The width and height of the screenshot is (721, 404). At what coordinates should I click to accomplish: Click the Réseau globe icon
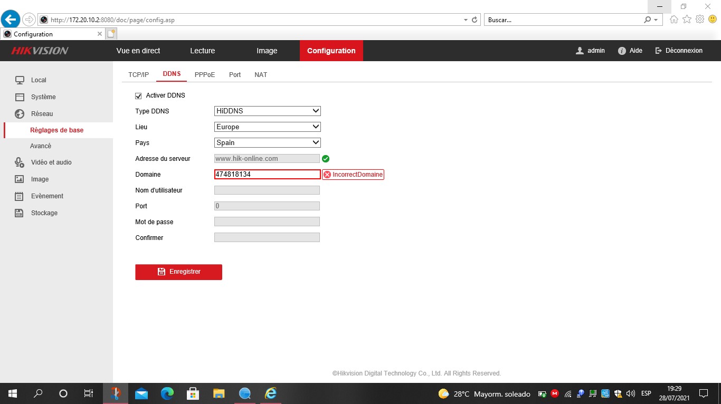pos(20,114)
